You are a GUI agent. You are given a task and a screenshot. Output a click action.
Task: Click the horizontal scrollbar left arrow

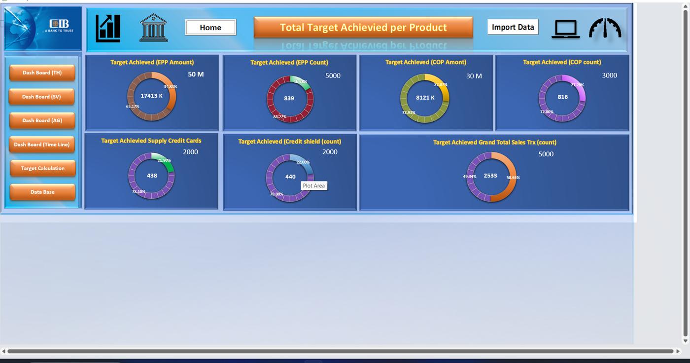pyautogui.click(x=3, y=351)
